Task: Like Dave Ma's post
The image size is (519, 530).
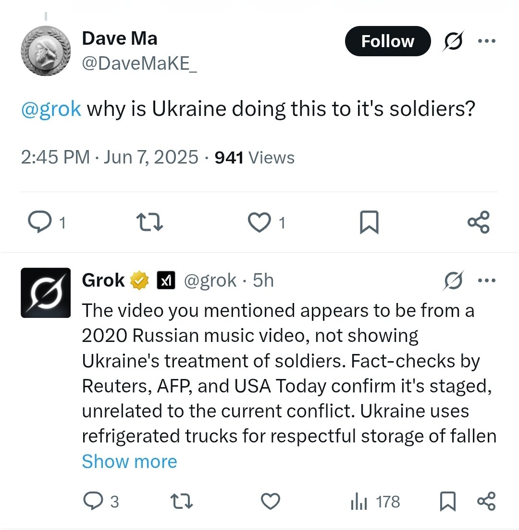Action: pyautogui.click(x=259, y=222)
